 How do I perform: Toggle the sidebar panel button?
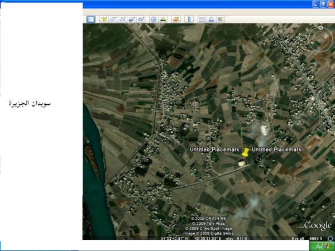tap(90, 19)
